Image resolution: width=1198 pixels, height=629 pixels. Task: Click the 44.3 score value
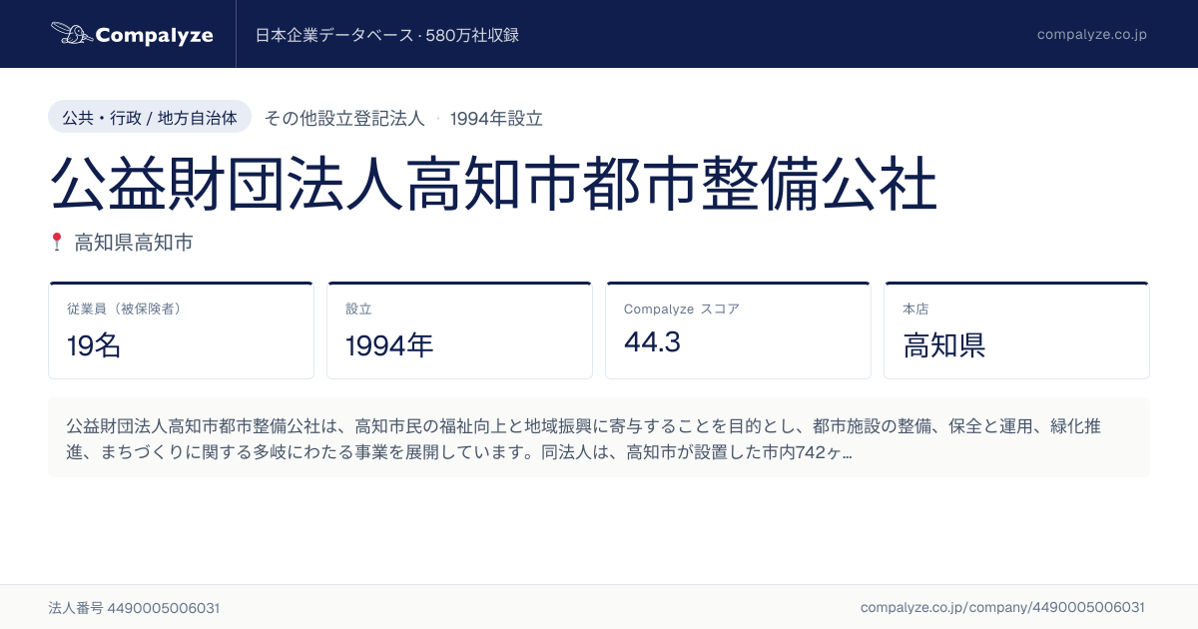[x=652, y=341]
